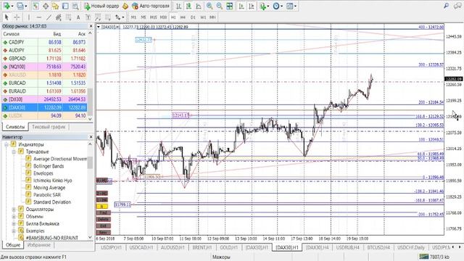Switch timeframe to M15
Image resolution: width=464 pixels, height=261 pixels.
pos(153,17)
